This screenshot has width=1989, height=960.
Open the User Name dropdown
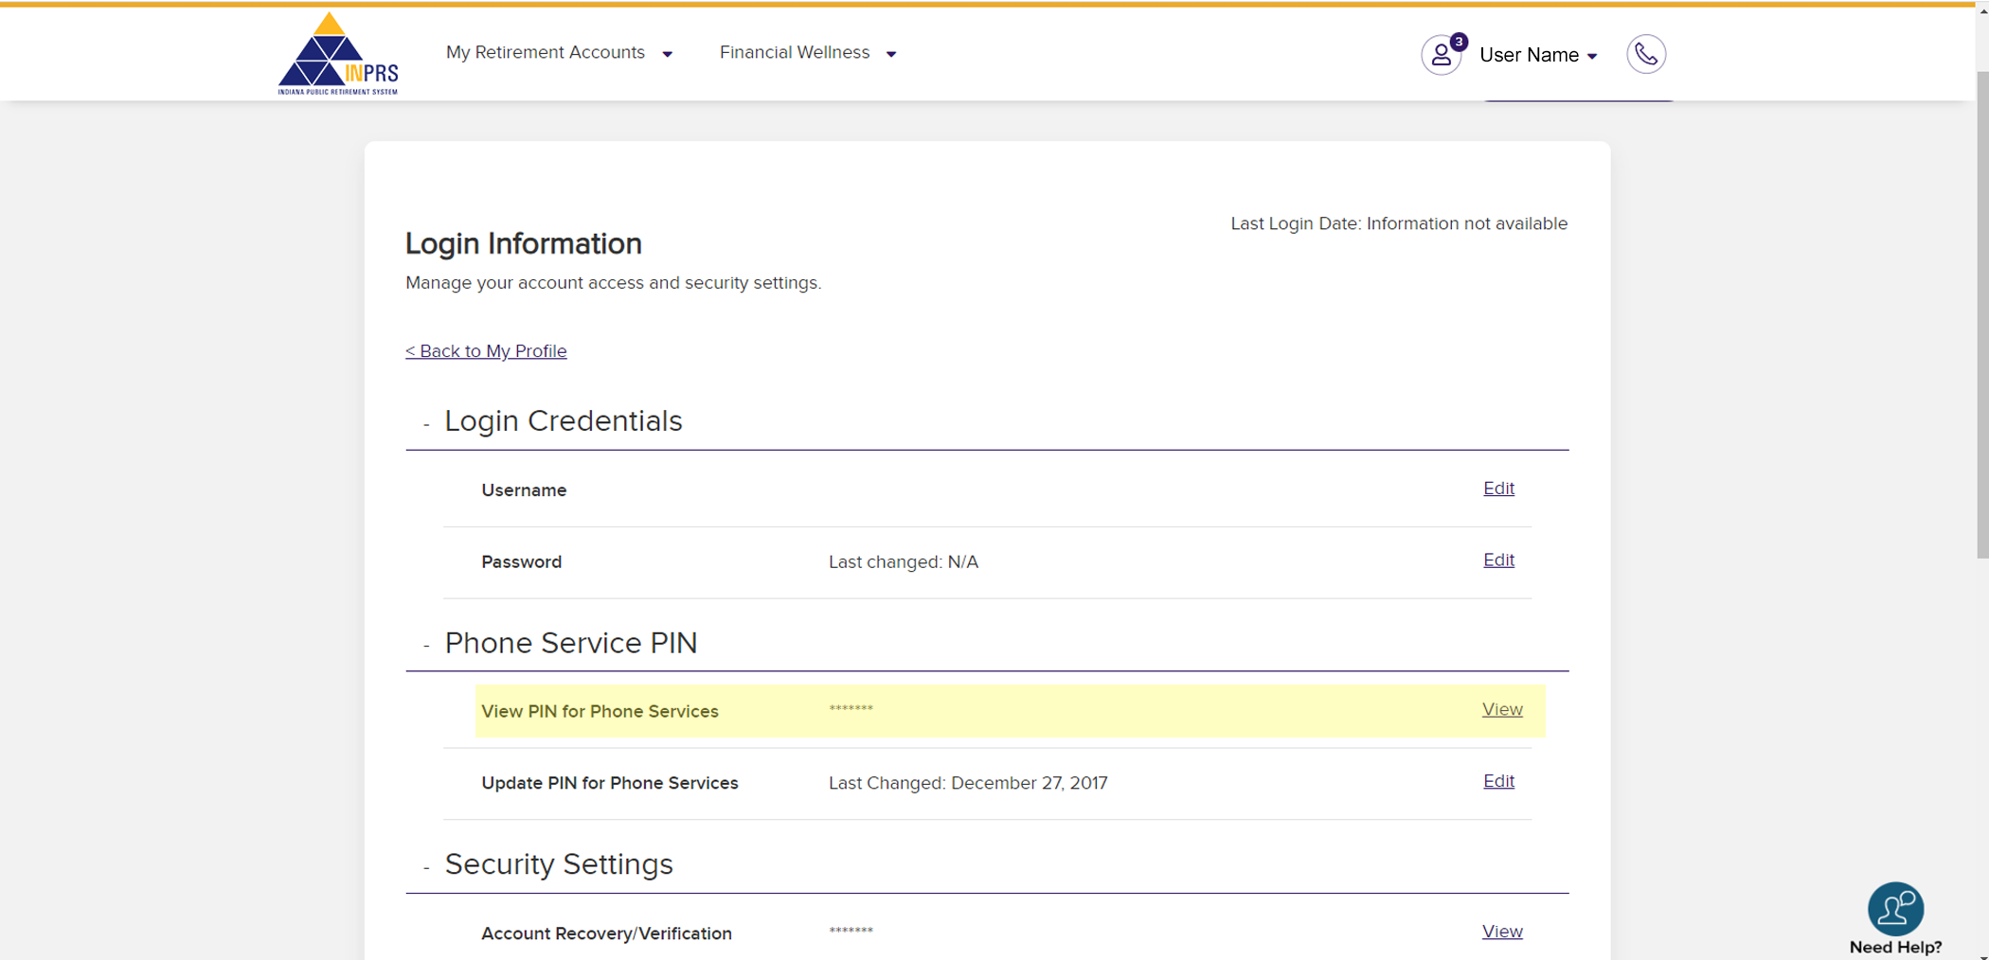click(1537, 55)
